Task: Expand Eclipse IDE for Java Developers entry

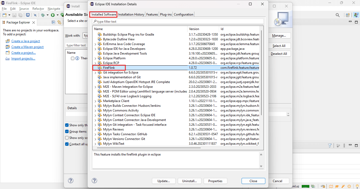Action: [x=95, y=49]
